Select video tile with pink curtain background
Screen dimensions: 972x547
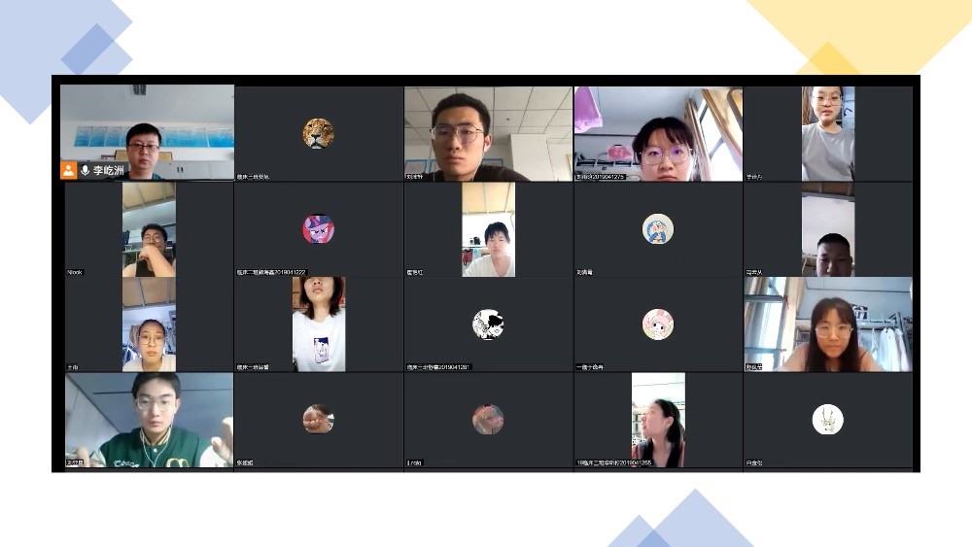tap(658, 133)
